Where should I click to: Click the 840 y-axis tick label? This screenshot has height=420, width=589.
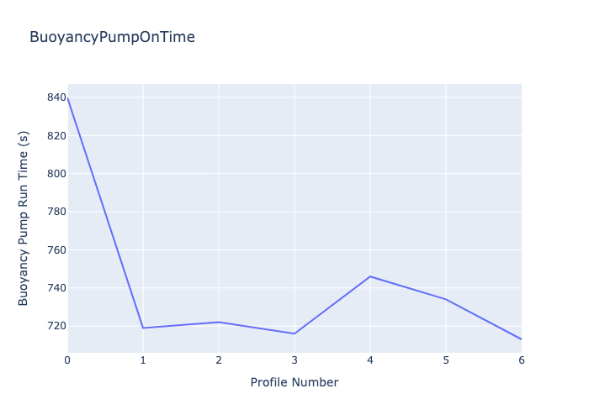coord(56,97)
